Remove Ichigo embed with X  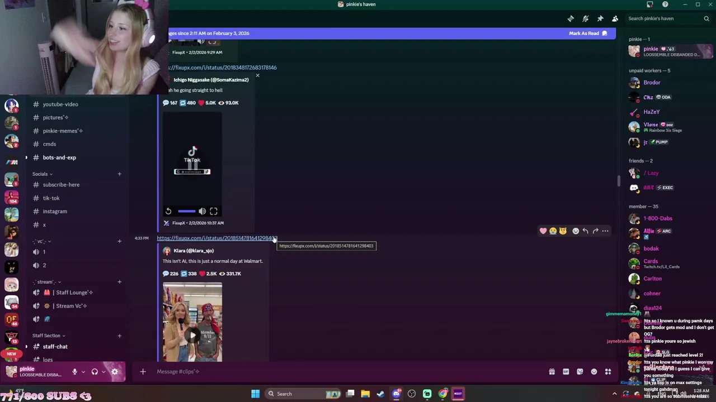tap(257, 75)
